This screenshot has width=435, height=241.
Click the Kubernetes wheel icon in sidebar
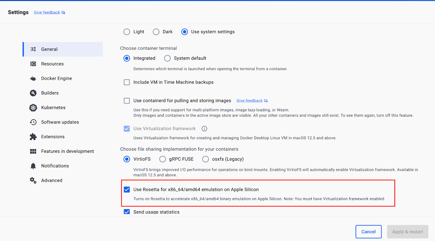pos(33,108)
